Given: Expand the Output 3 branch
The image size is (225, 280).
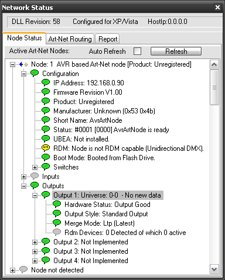Looking at the screenshot, I should click(x=35, y=251).
